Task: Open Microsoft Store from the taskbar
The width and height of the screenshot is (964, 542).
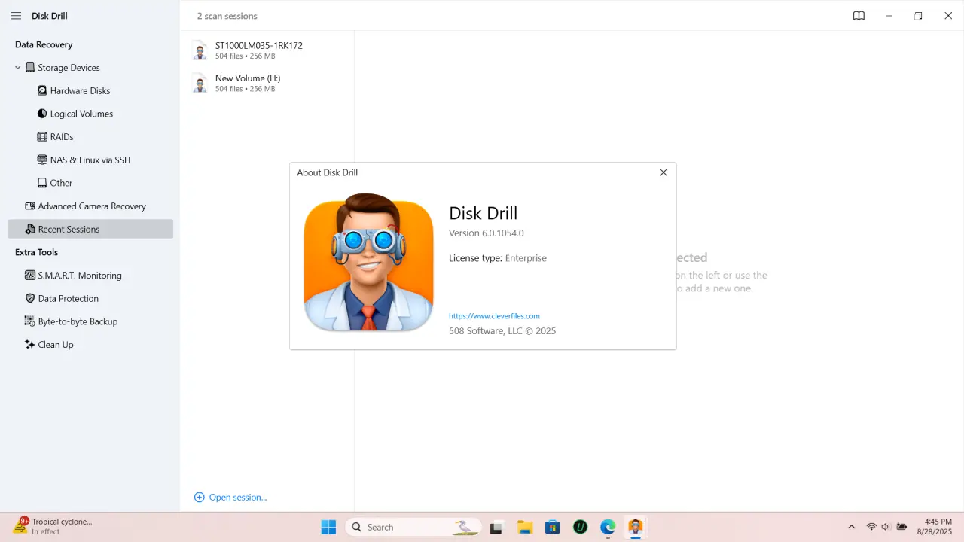Action: pos(552,527)
